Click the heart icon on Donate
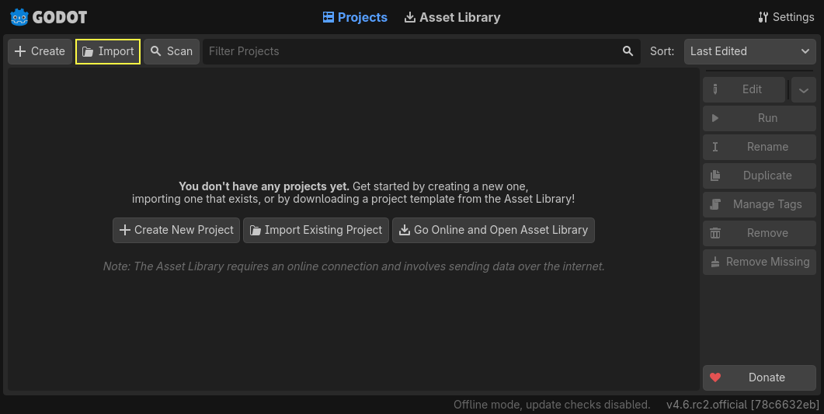The height and width of the screenshot is (414, 824). [715, 377]
